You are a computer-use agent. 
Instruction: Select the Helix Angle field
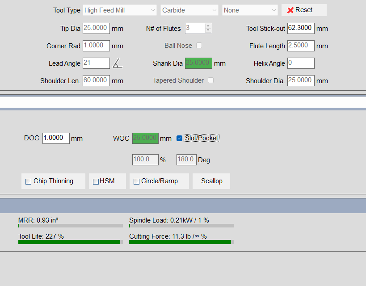tap(301, 63)
